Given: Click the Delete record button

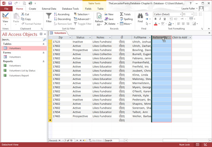Looking at the screenshot, I should (x=110, y=24).
